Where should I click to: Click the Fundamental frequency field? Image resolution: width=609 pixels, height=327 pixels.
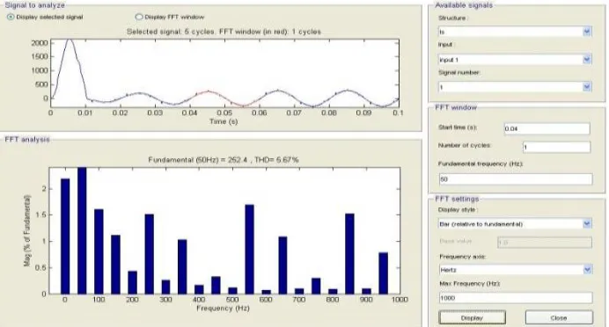coord(516,179)
